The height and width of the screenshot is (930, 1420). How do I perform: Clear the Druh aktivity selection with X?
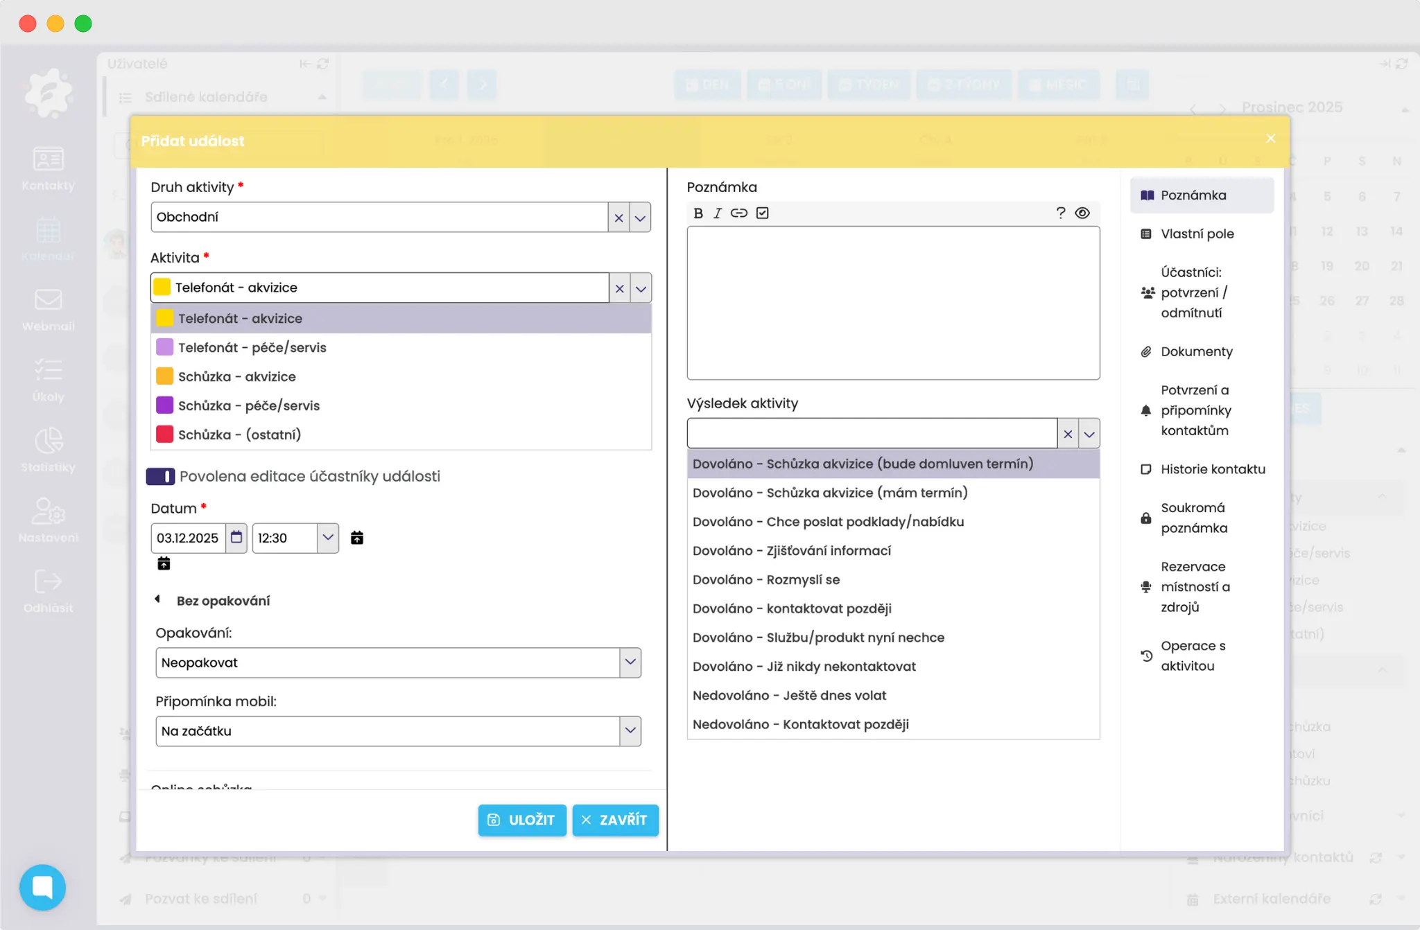coord(618,218)
